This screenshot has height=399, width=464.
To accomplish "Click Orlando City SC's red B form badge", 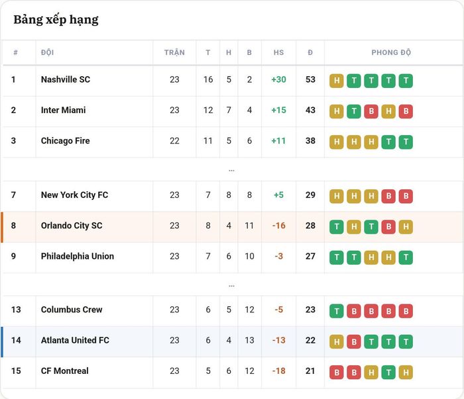I will 388,227.
